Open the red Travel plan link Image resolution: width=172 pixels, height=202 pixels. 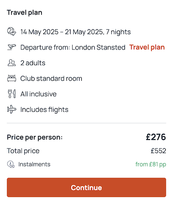coord(147,47)
